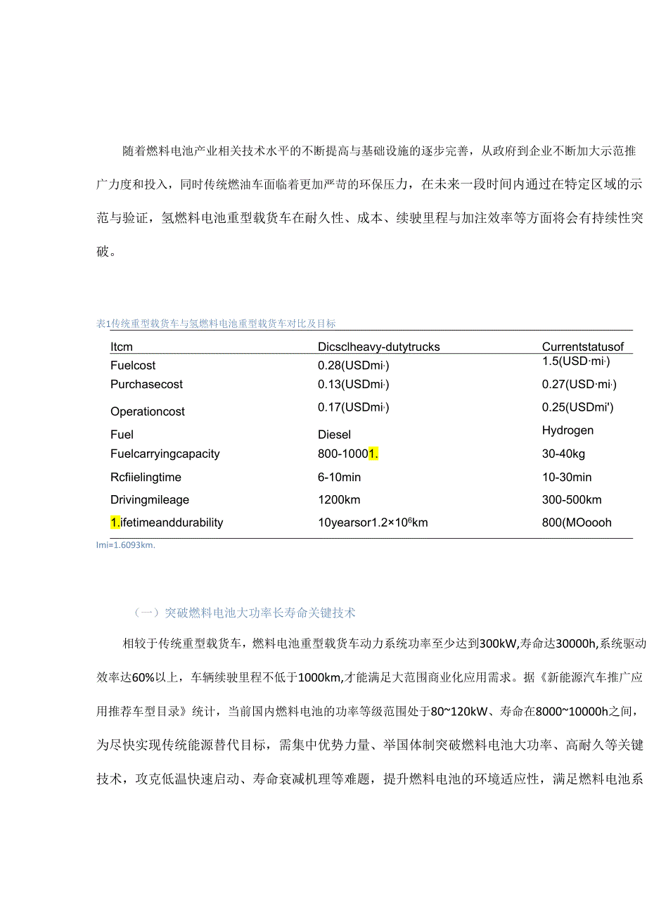Click the highlighted 1. after 800-1000
The width and height of the screenshot is (647, 915).
coord(373,454)
